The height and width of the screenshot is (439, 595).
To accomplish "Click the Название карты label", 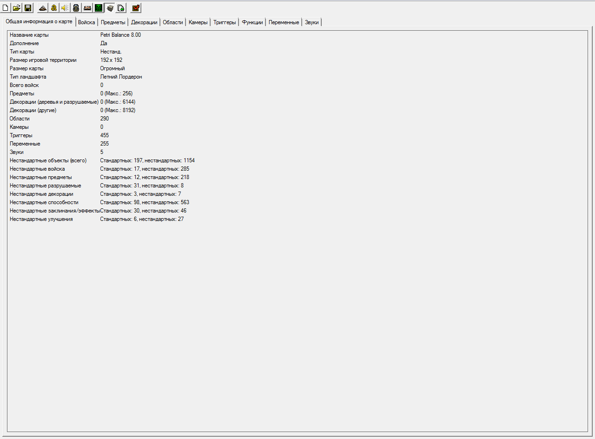I will pyautogui.click(x=29, y=35).
